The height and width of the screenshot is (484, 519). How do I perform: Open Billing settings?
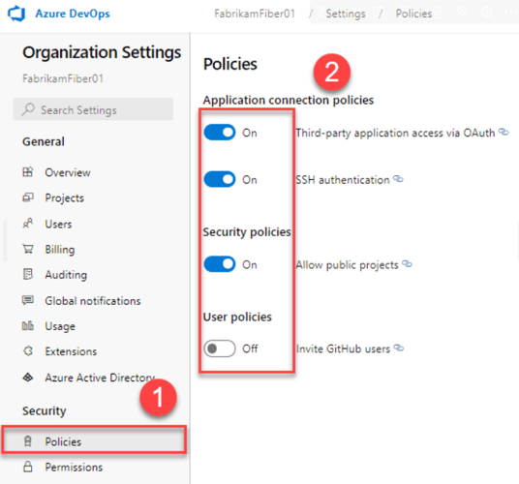click(x=60, y=250)
